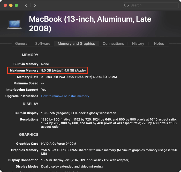Switch to the Software tab
The width and height of the screenshot is (181, 172).
(43, 44)
